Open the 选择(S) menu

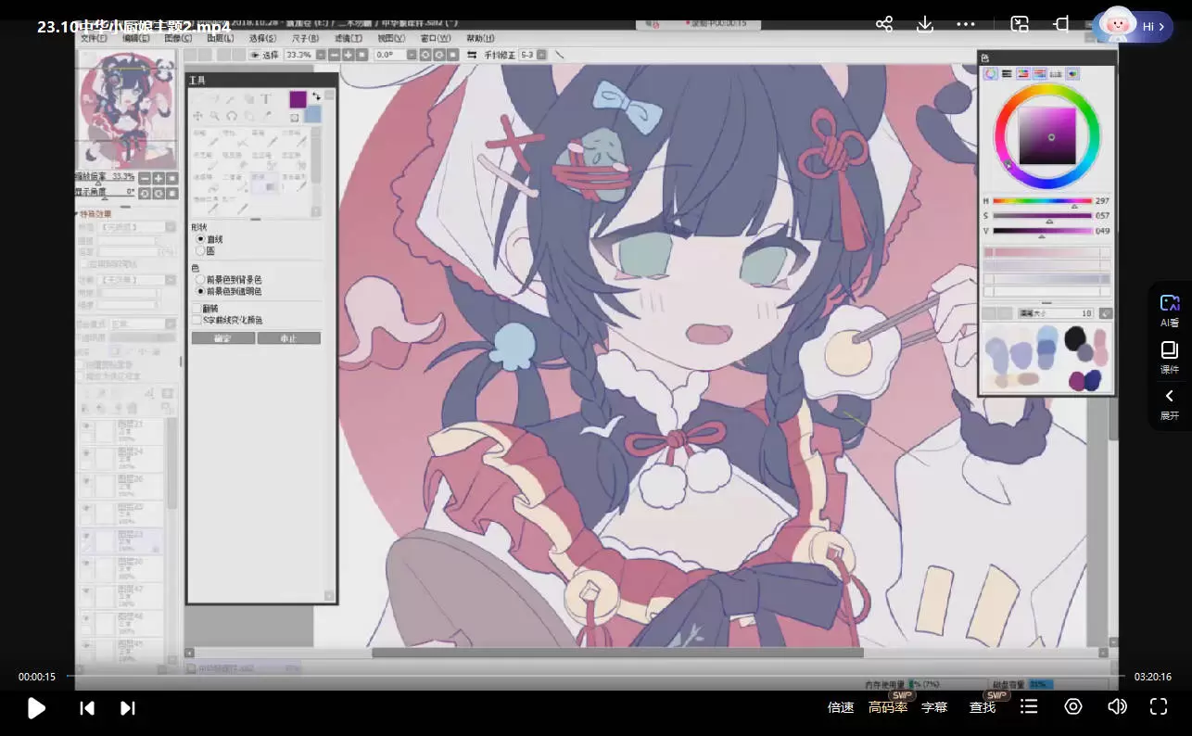coord(262,38)
